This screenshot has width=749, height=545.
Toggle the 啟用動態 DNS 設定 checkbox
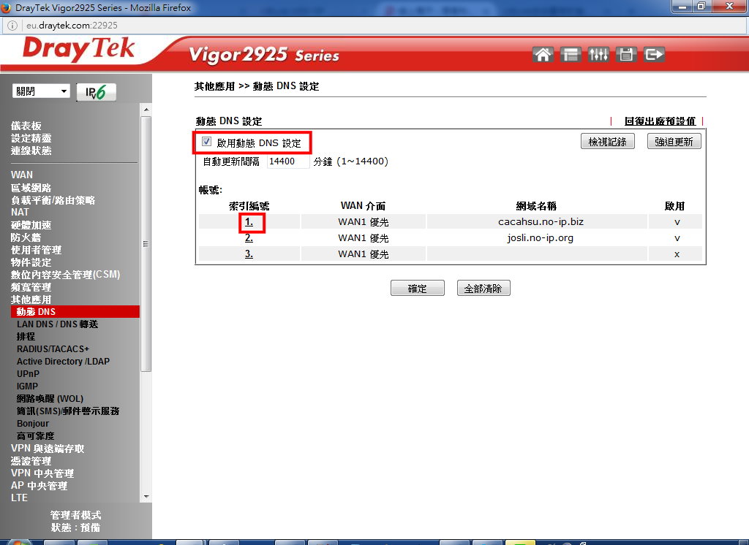point(207,142)
